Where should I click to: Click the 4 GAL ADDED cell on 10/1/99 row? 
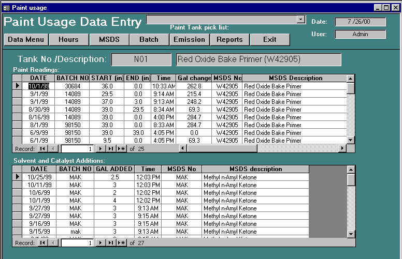[114, 200]
